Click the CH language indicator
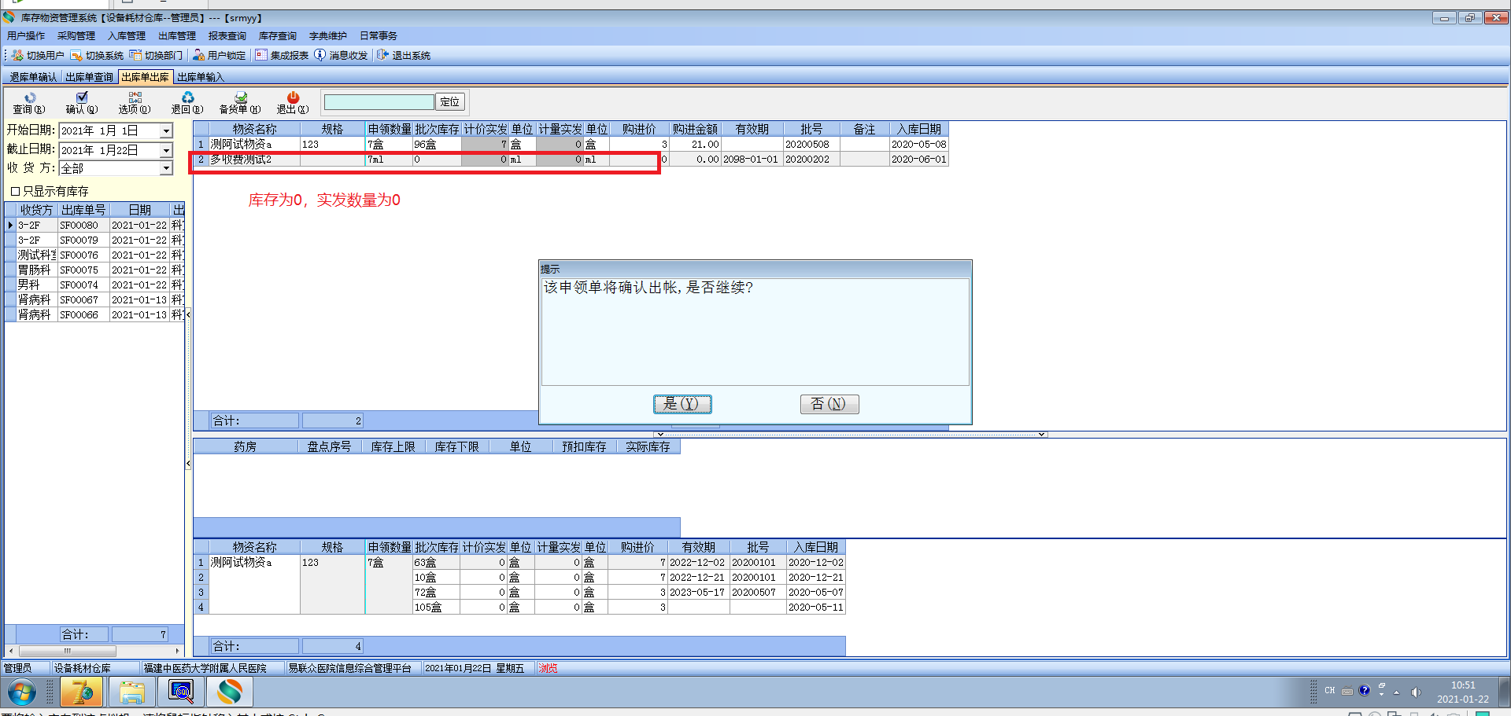 point(1329,691)
